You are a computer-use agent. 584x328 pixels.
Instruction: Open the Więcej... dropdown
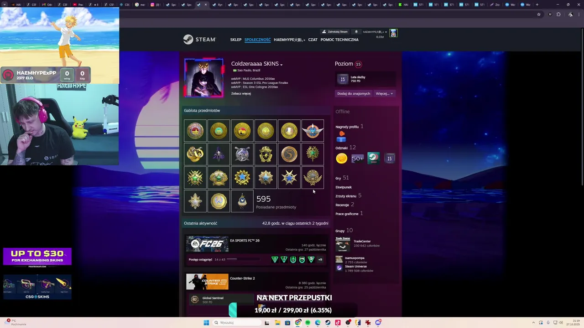384,93
